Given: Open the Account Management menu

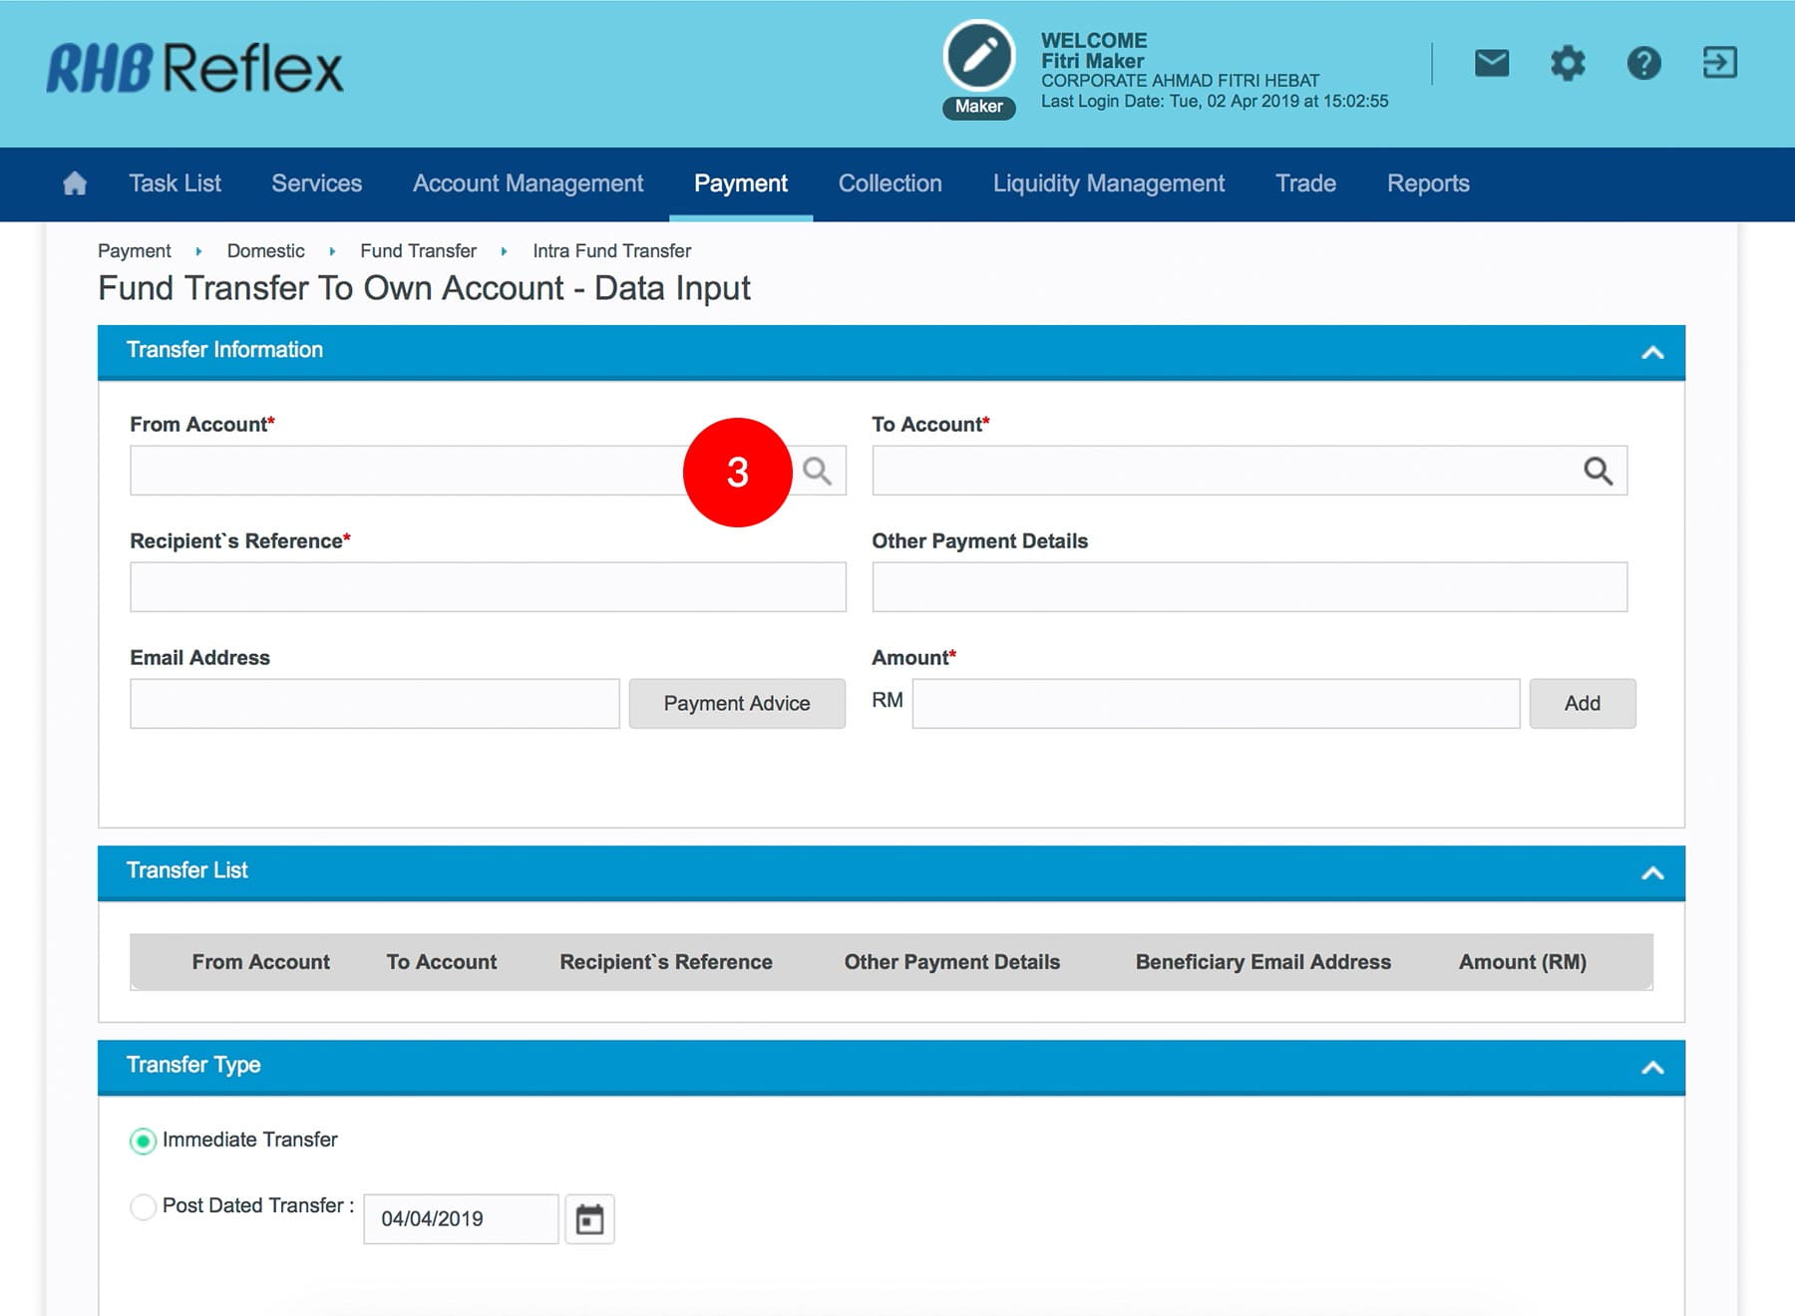Looking at the screenshot, I should 528,183.
